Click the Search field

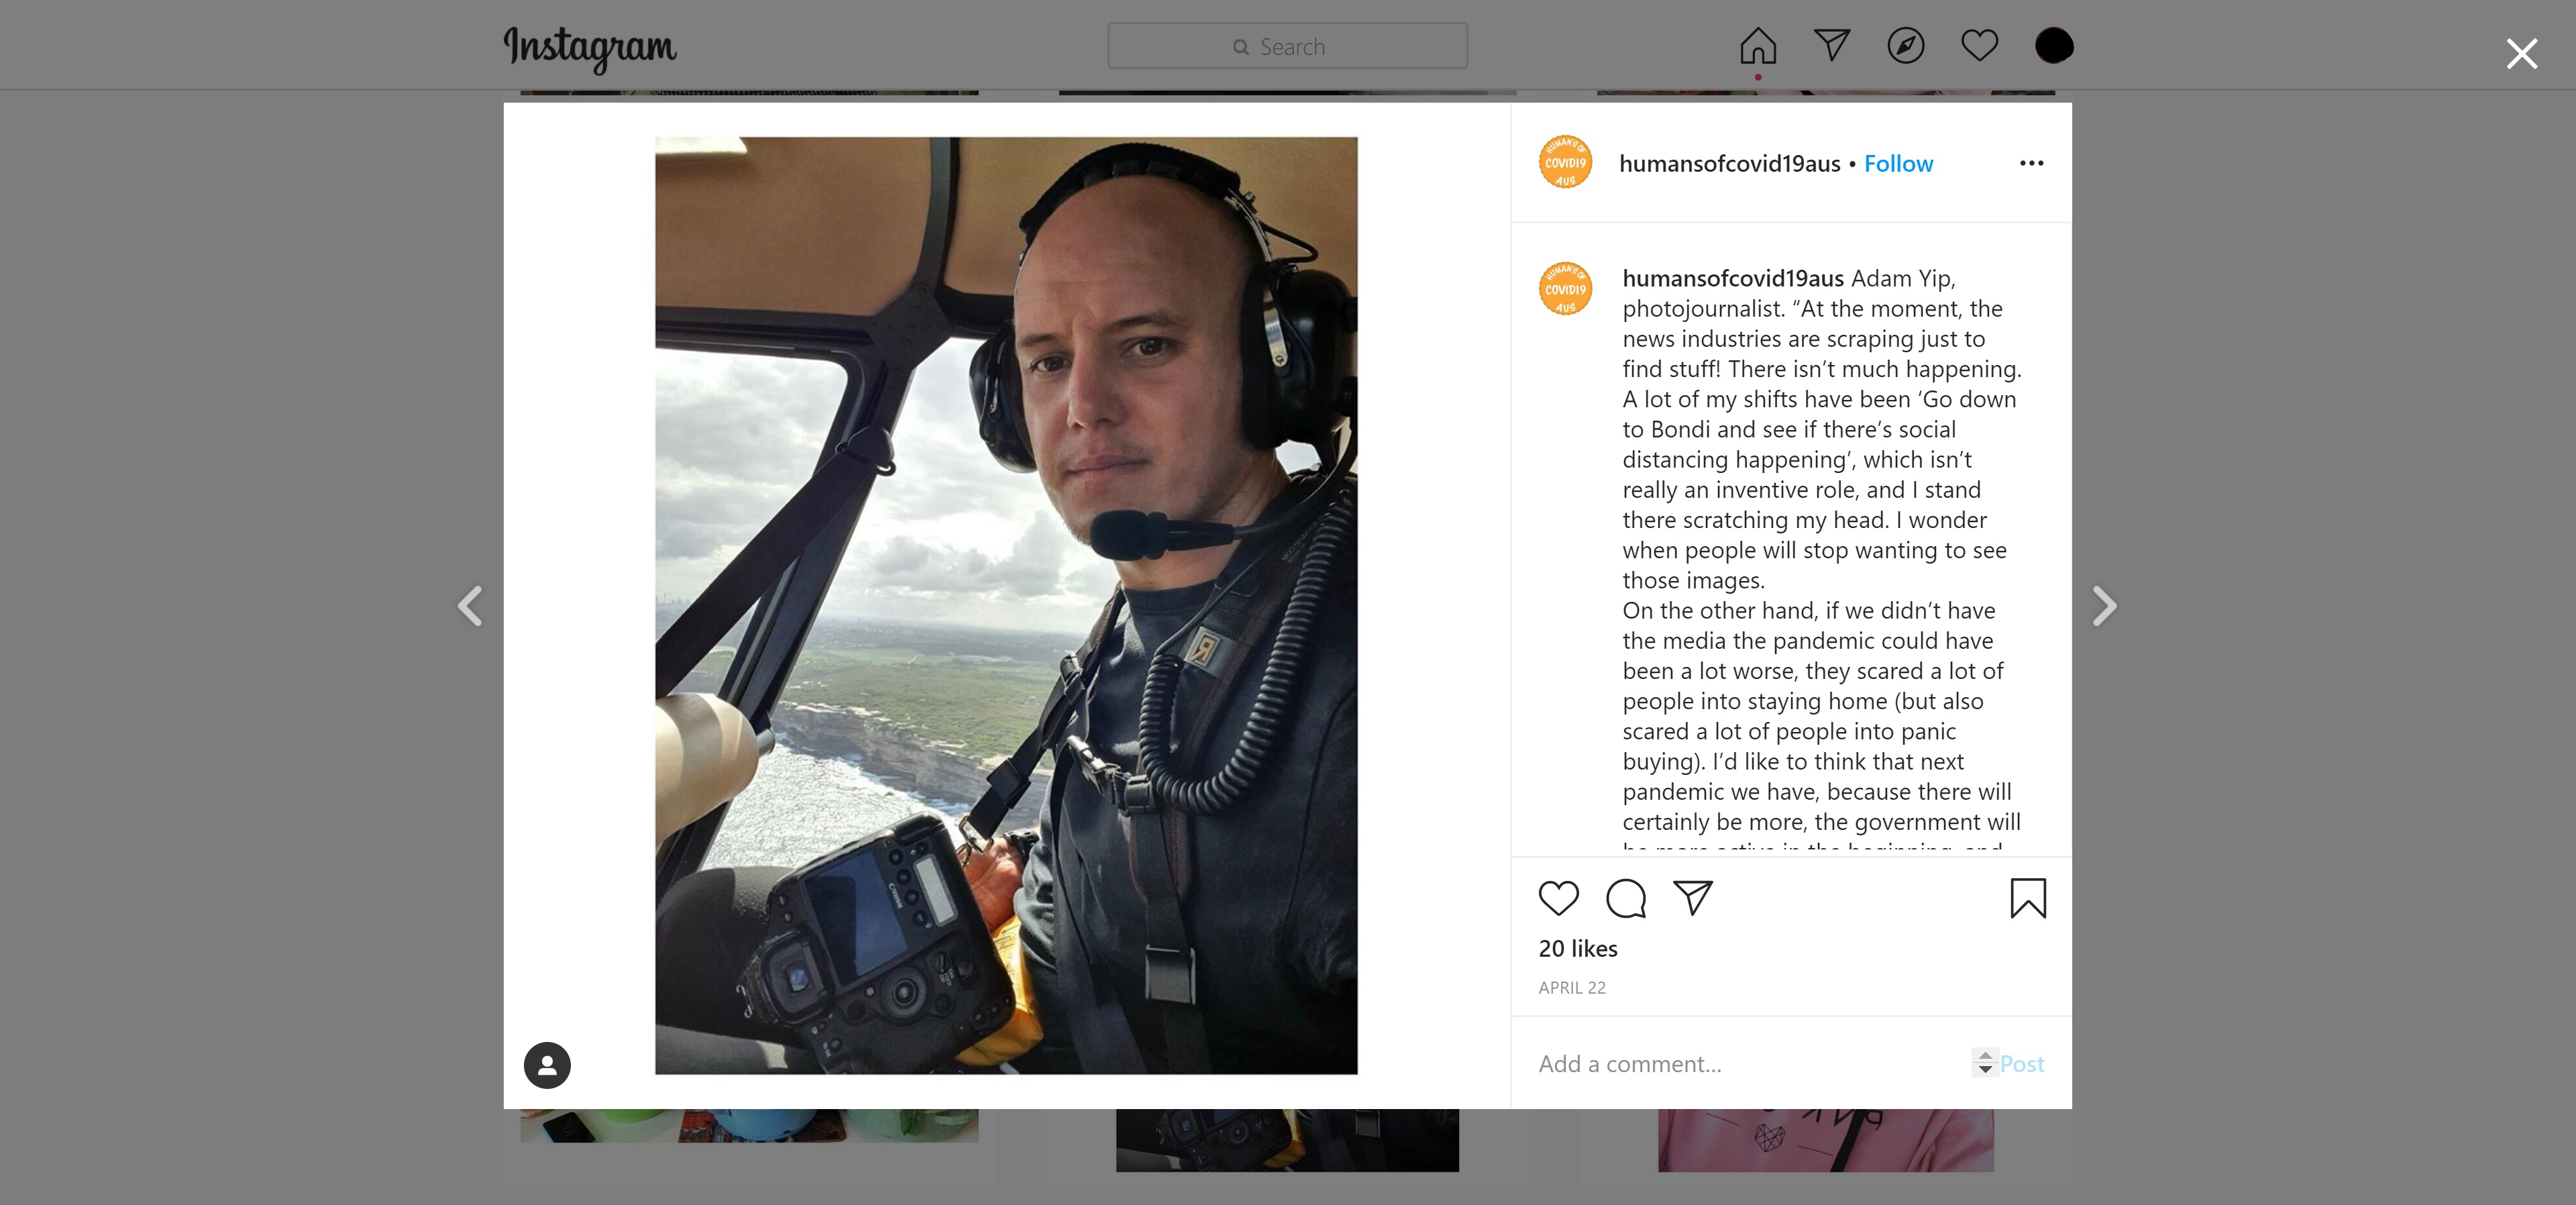click(x=1287, y=46)
